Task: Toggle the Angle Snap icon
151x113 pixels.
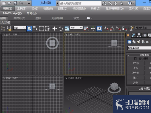Action: point(112,29)
